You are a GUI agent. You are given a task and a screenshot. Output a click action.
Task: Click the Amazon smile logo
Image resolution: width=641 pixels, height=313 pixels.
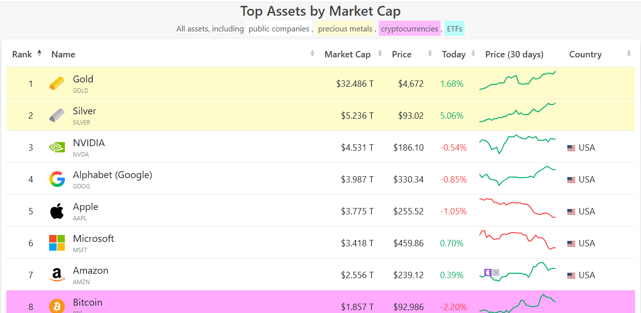[56, 274]
